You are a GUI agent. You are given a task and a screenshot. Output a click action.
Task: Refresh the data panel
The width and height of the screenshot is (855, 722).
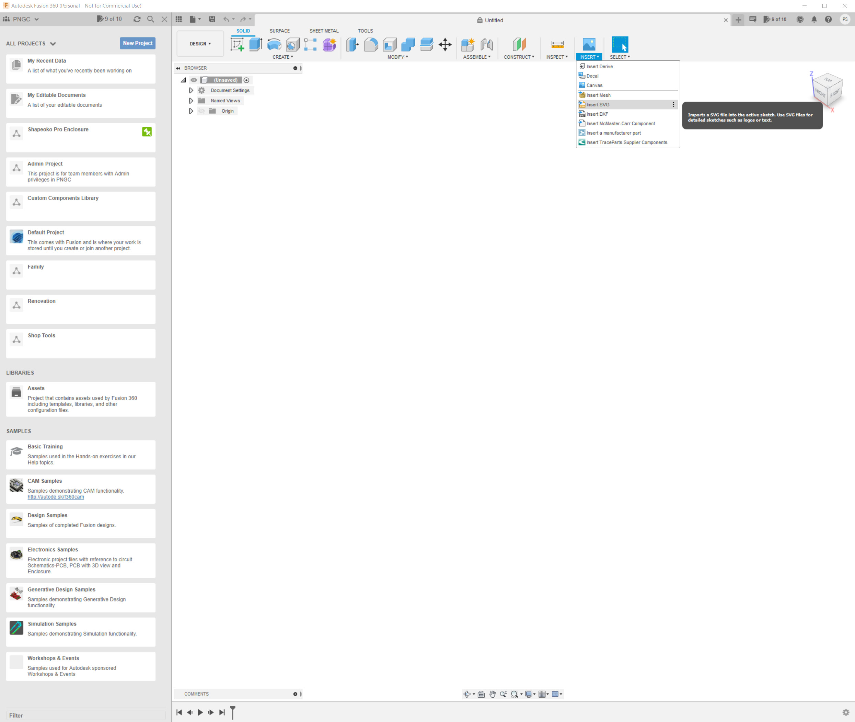point(137,19)
